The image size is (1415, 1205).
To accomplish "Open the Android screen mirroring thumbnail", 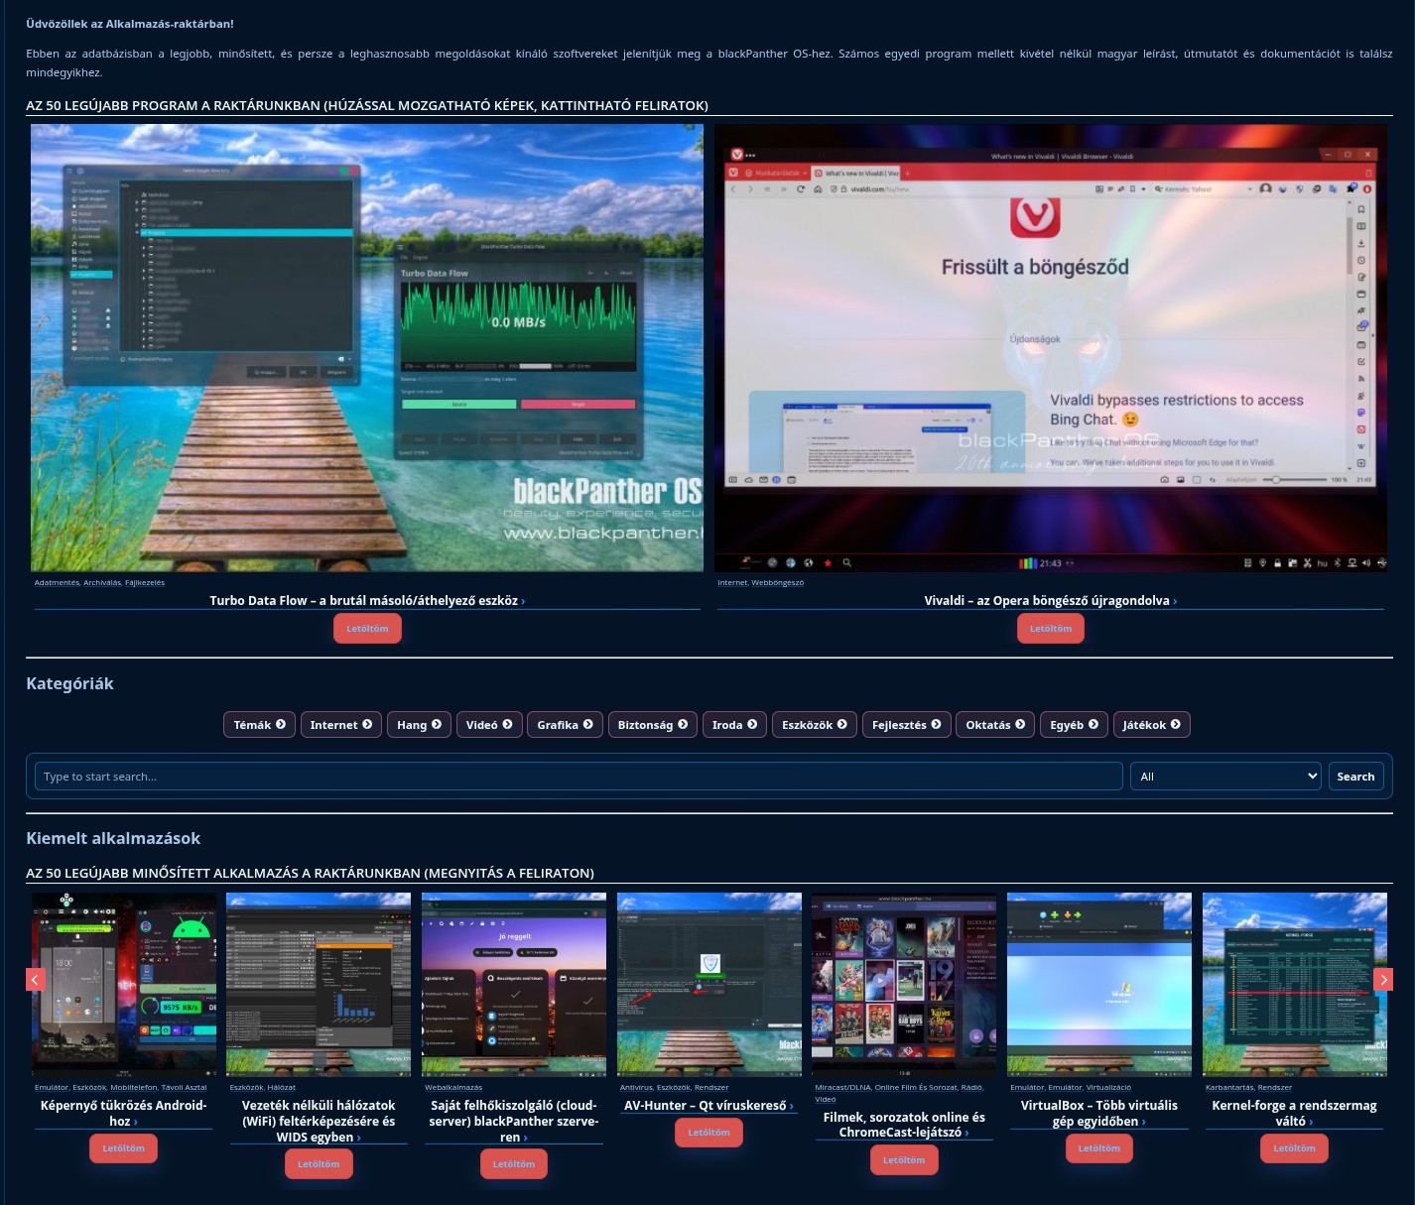I will pos(124,984).
